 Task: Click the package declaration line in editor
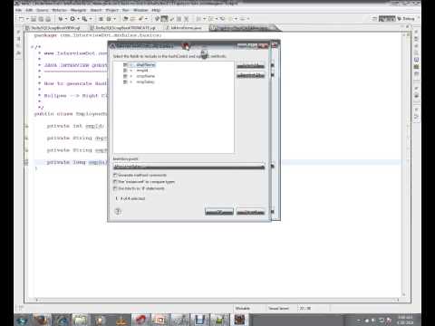98,35
